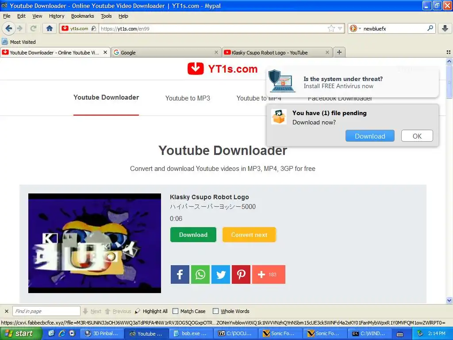453x340 pixels.
Task: Go back with the browser back arrow
Action: [x=9, y=28]
